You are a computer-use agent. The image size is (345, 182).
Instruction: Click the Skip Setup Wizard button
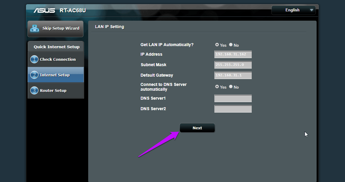click(x=55, y=29)
